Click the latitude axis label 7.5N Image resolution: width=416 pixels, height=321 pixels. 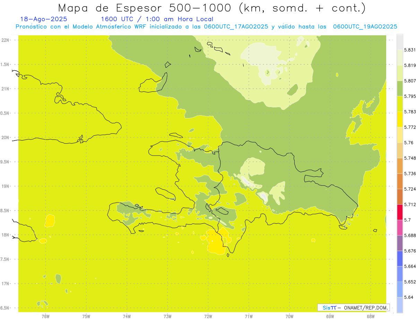[x=5, y=259]
